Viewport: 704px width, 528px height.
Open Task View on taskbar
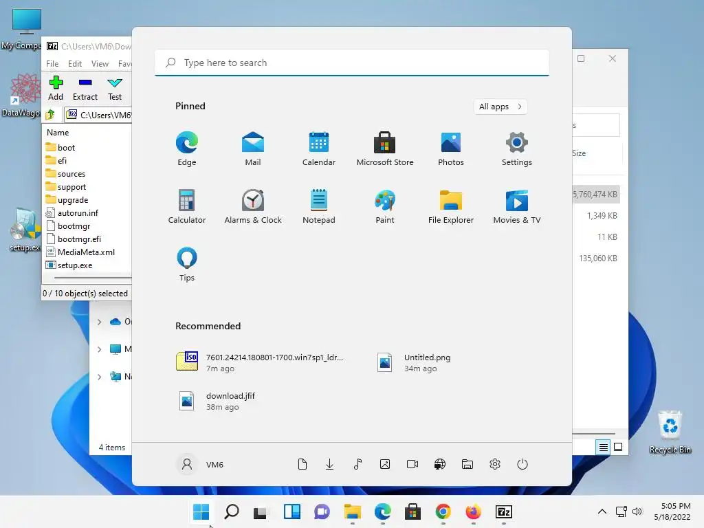click(261, 511)
